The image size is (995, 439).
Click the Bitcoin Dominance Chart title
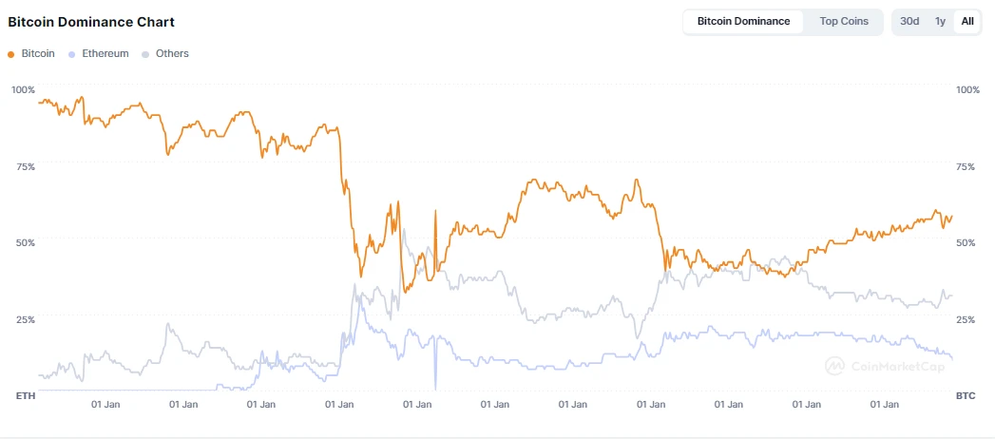pos(91,21)
